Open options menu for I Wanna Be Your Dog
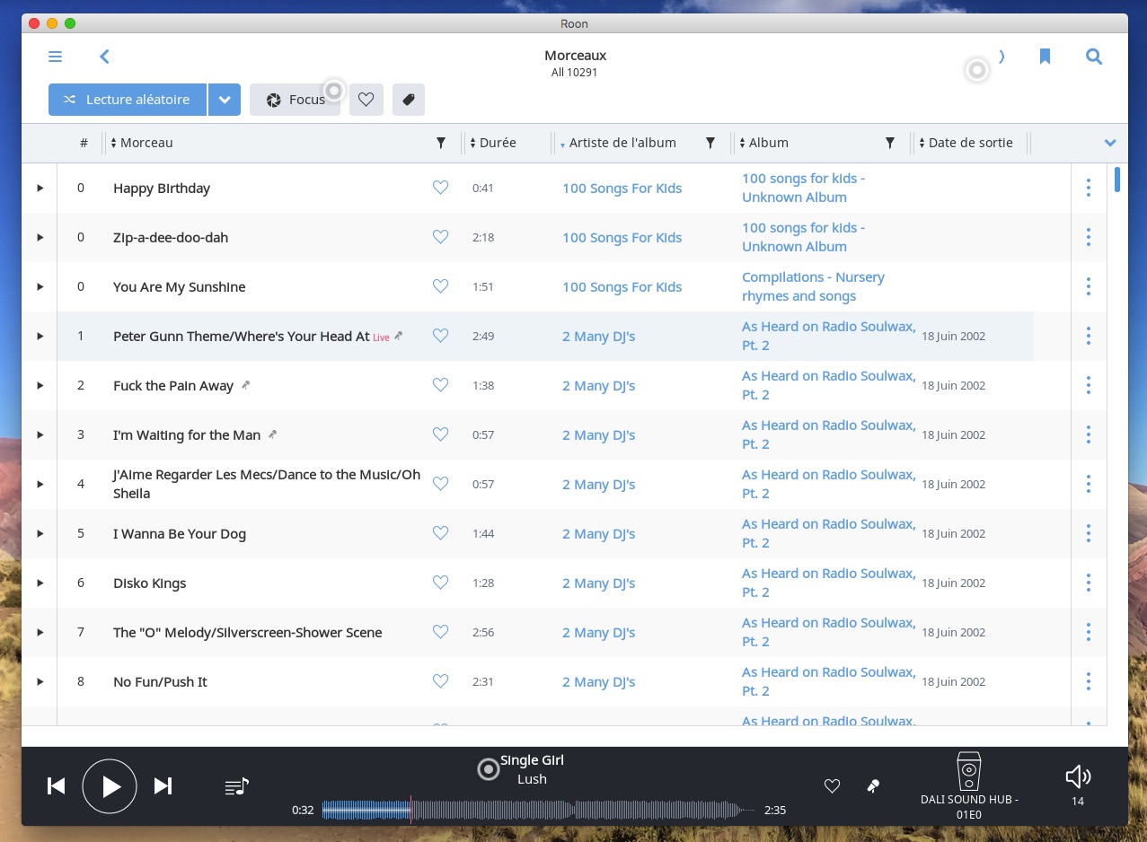 pos(1089,534)
